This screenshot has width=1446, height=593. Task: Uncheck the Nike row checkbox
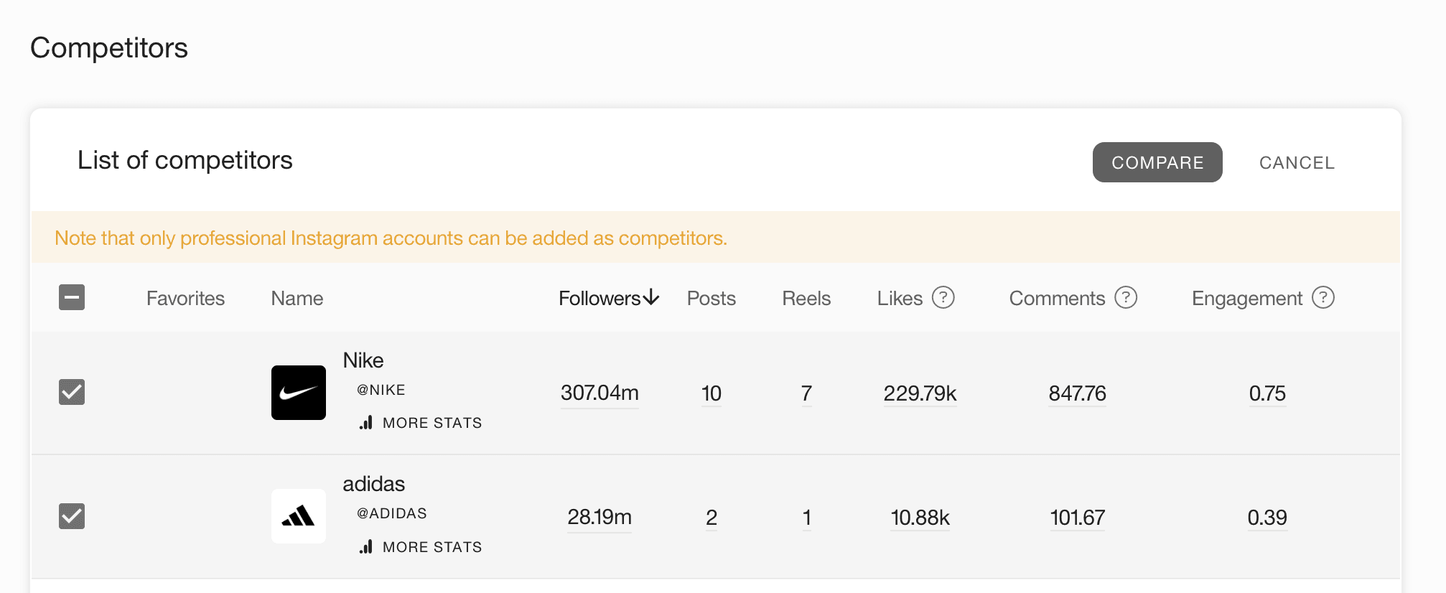coord(72,392)
